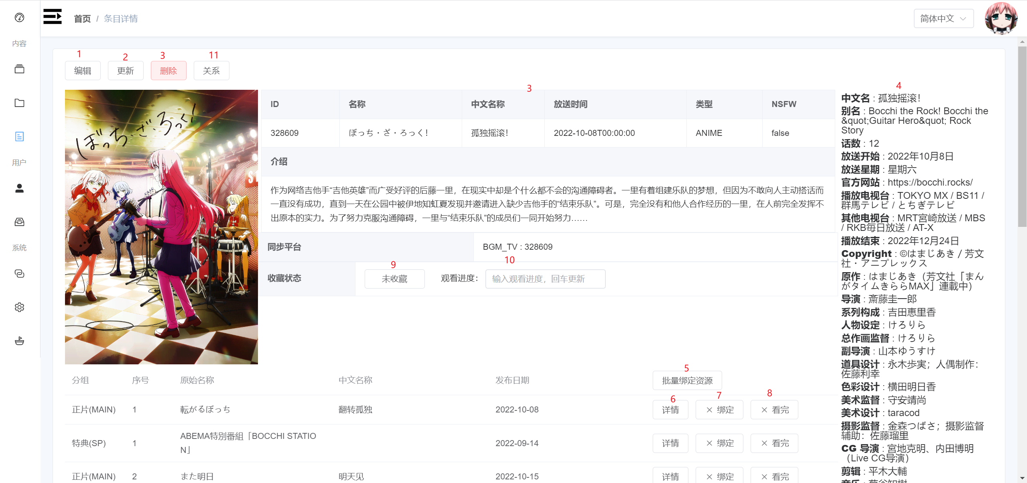This screenshot has width=1027, height=483.
Task: Toggle 看完 for the 特典(SP) episode
Action: click(x=774, y=443)
